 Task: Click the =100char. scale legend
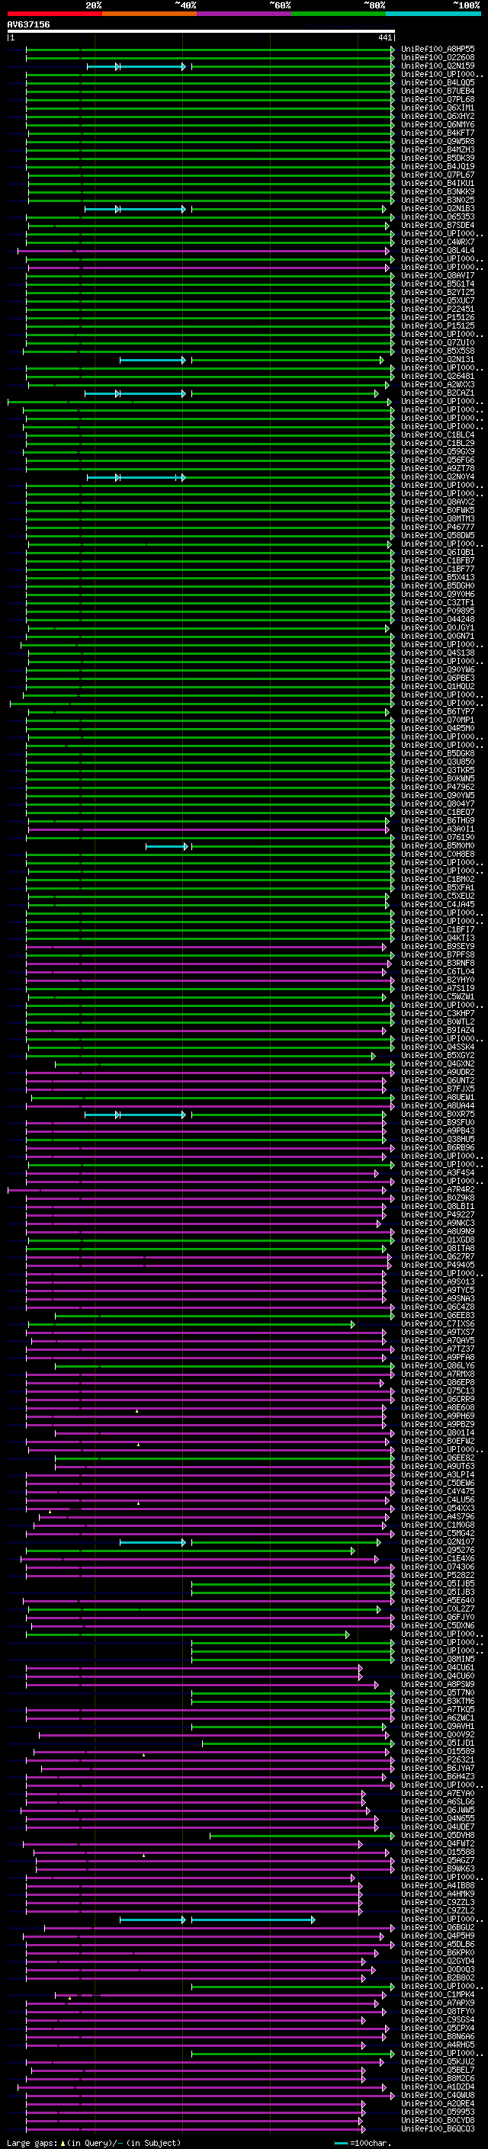point(363,2143)
